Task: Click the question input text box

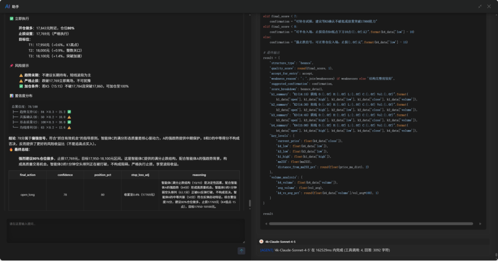Action: click(126, 230)
